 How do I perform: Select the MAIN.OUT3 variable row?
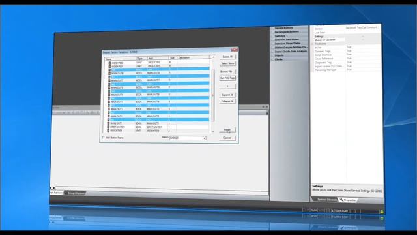point(158,109)
